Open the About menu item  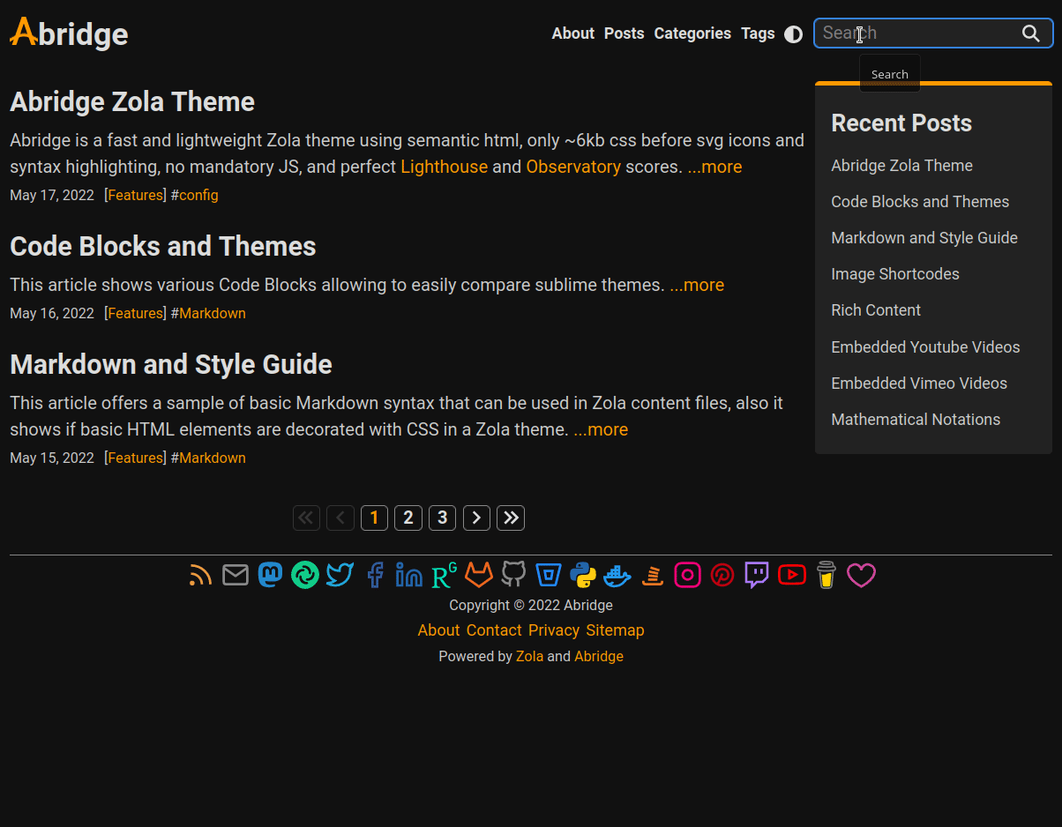coord(573,34)
